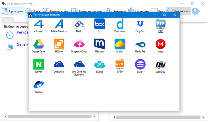Select the Mega service icon
The height and width of the screenshot is (122, 208).
(160, 44)
